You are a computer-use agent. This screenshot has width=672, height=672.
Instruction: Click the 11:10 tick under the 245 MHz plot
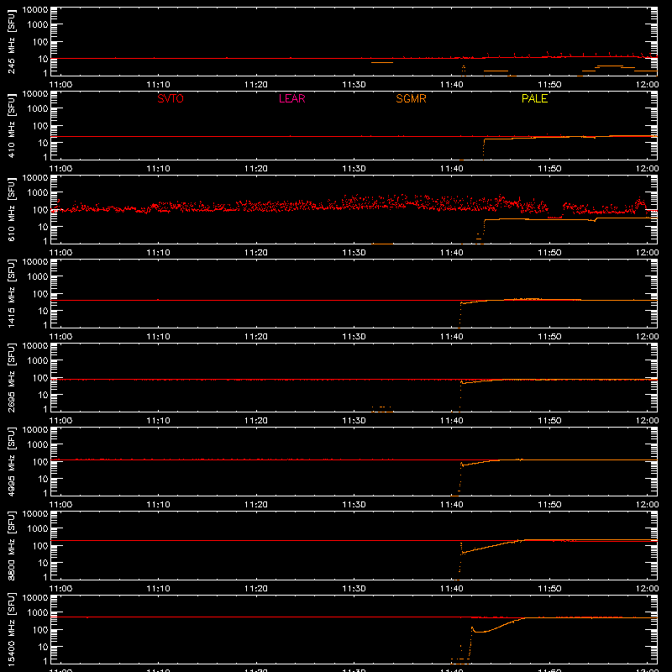(x=158, y=85)
